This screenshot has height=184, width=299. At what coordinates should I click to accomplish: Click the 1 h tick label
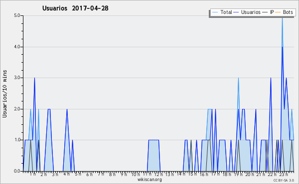pyautogui.click(x=33, y=174)
